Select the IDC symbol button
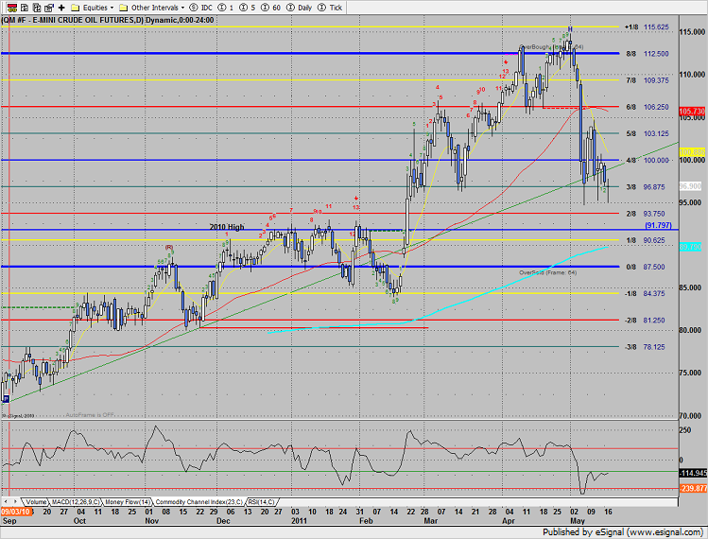 point(201,8)
